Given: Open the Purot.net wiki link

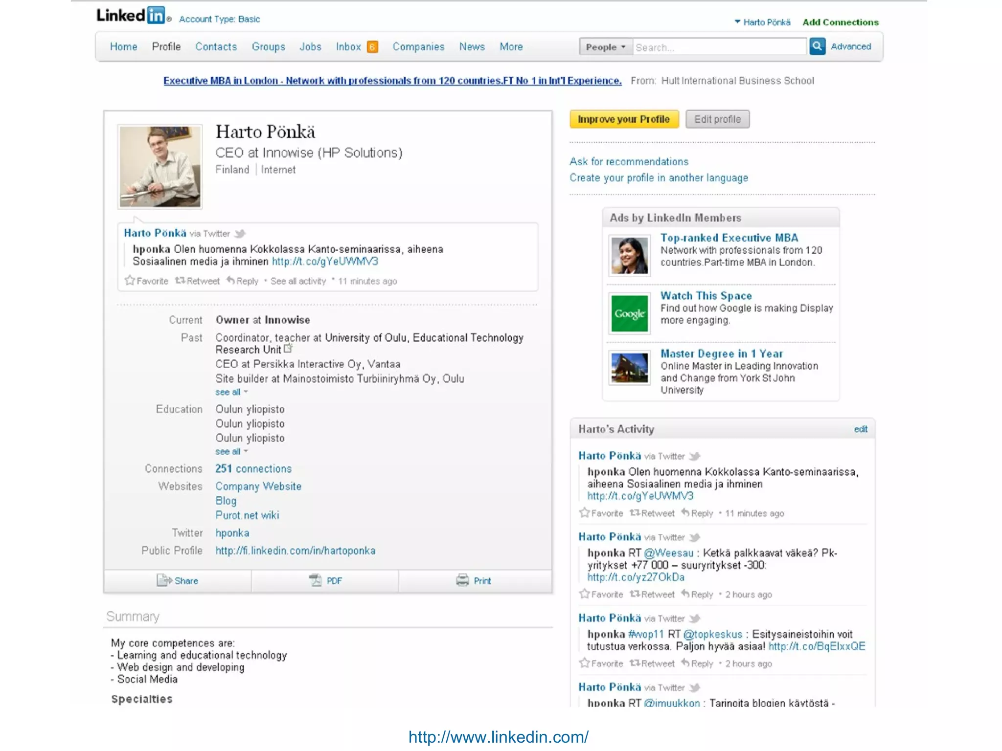Looking at the screenshot, I should click(x=247, y=515).
